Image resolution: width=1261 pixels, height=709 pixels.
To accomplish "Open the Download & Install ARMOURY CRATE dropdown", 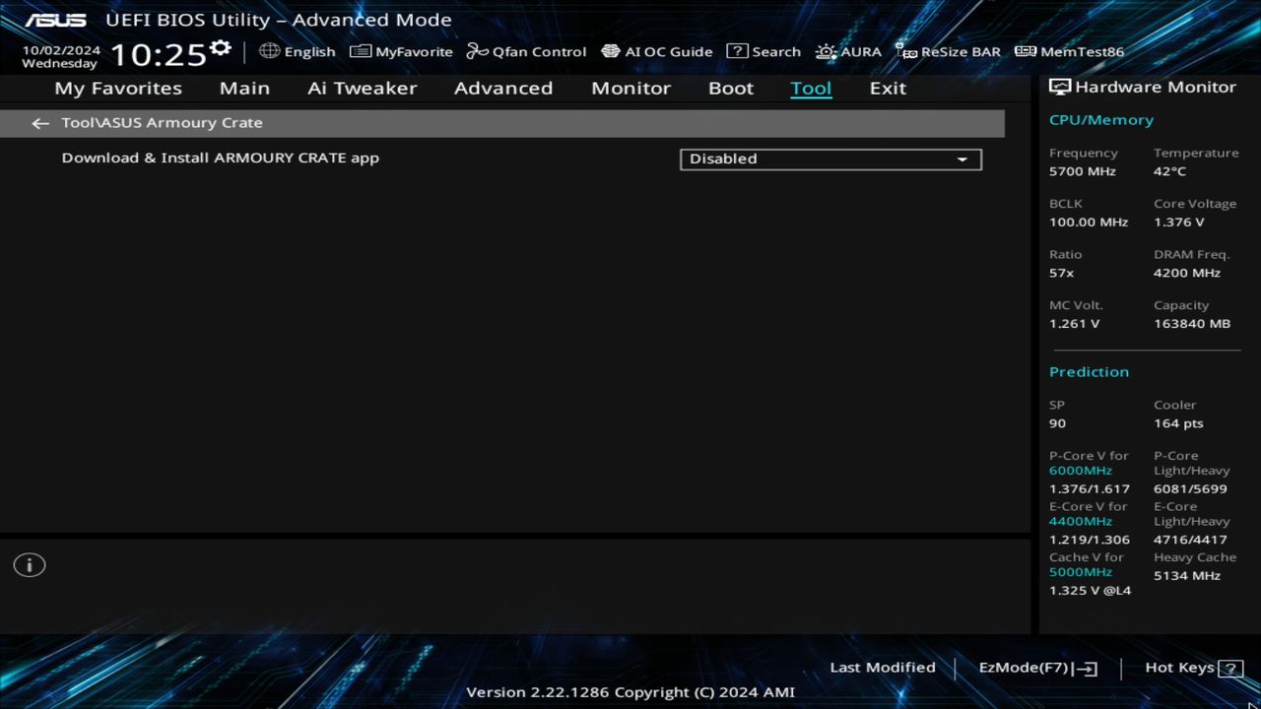I will tap(830, 159).
